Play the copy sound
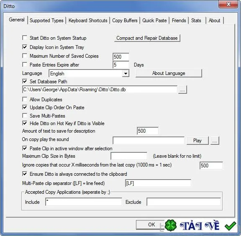241x236 pixels. [197, 141]
